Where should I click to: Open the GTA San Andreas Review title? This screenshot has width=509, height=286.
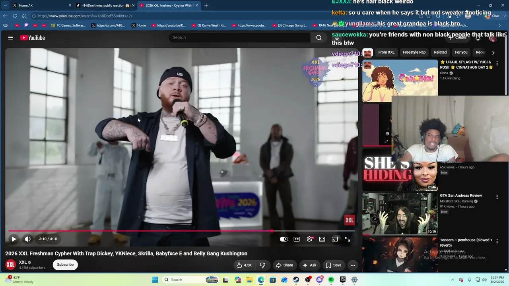461,195
